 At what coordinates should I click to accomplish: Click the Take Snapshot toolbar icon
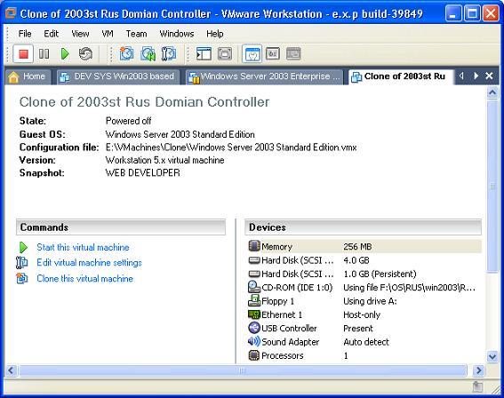pyautogui.click(x=126, y=53)
